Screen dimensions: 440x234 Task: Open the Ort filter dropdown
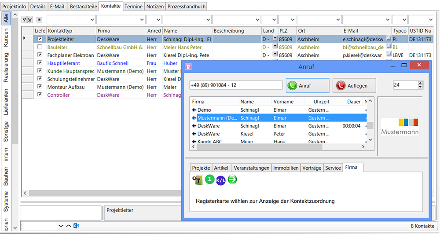point(338,20)
